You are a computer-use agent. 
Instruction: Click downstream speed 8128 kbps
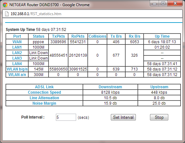pyautogui.click(x=110, y=92)
